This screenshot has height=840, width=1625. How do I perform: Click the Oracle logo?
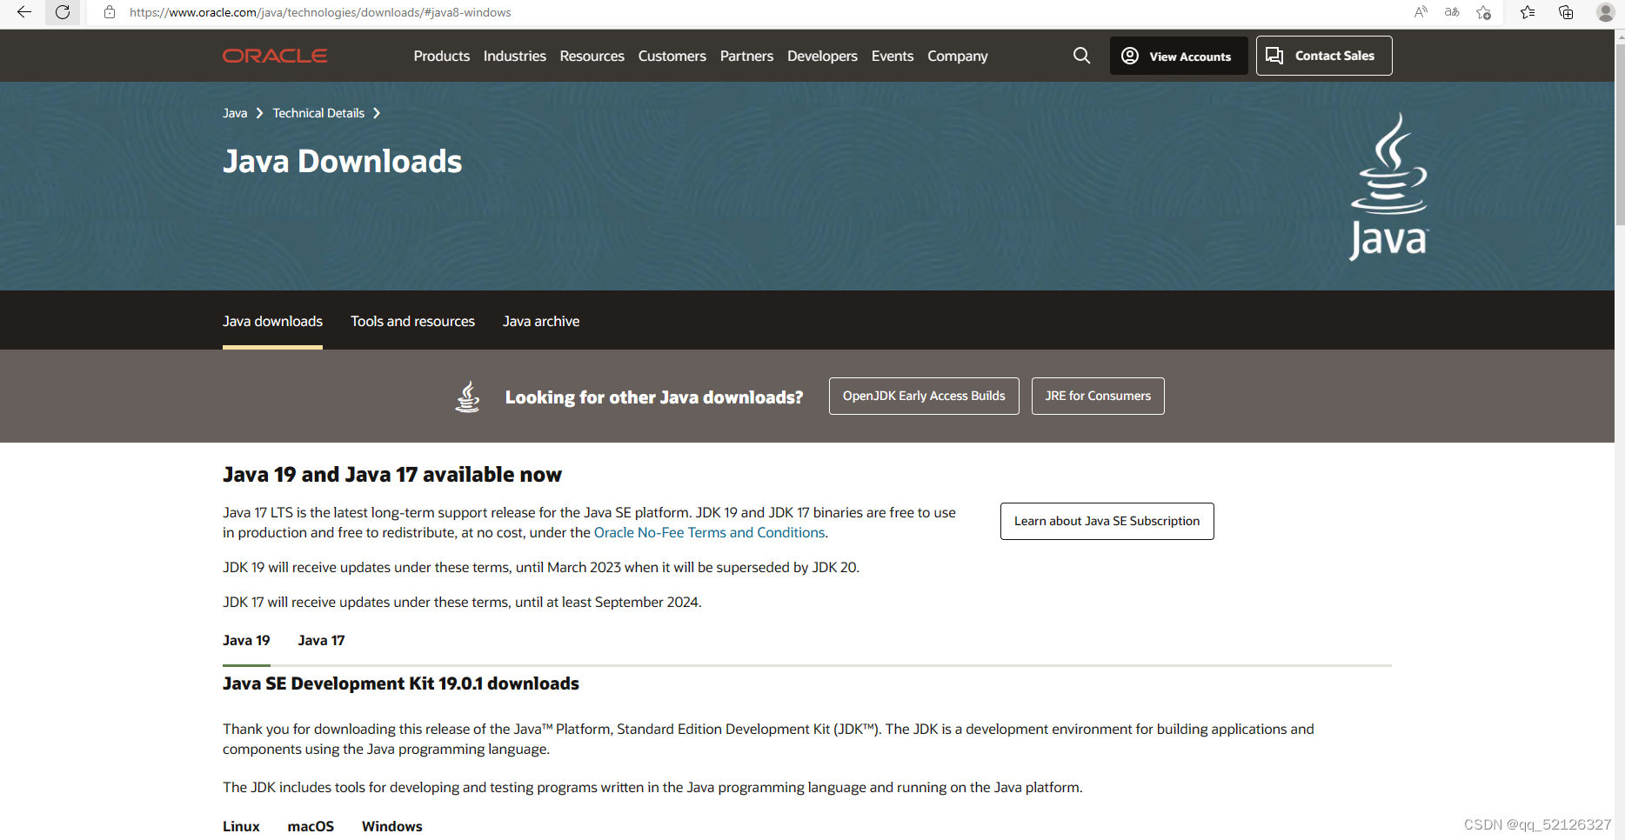coord(275,56)
